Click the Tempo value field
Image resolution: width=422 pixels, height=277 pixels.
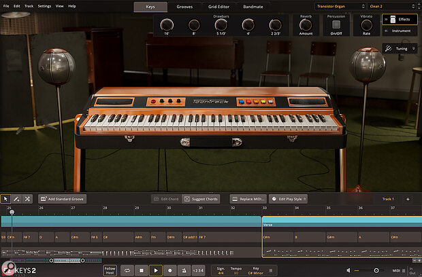click(236, 273)
